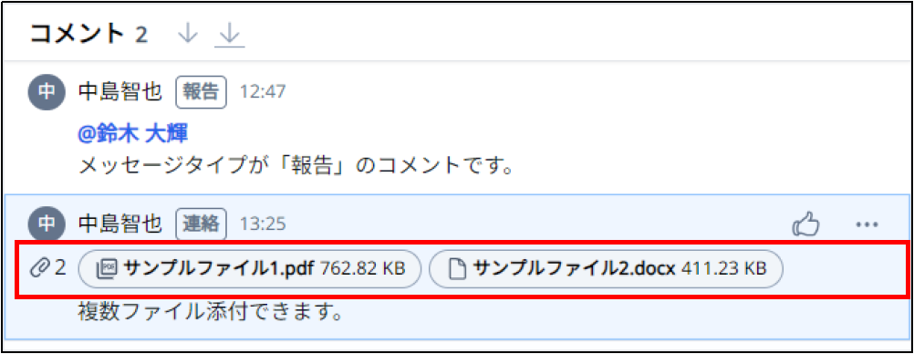
Task: Click 中島智也 name on first comment
Action: click(120, 92)
